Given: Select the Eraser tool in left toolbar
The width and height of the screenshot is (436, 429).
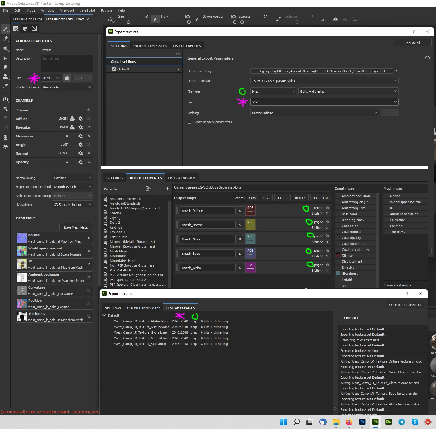Looking at the screenshot, I should 5,38.
